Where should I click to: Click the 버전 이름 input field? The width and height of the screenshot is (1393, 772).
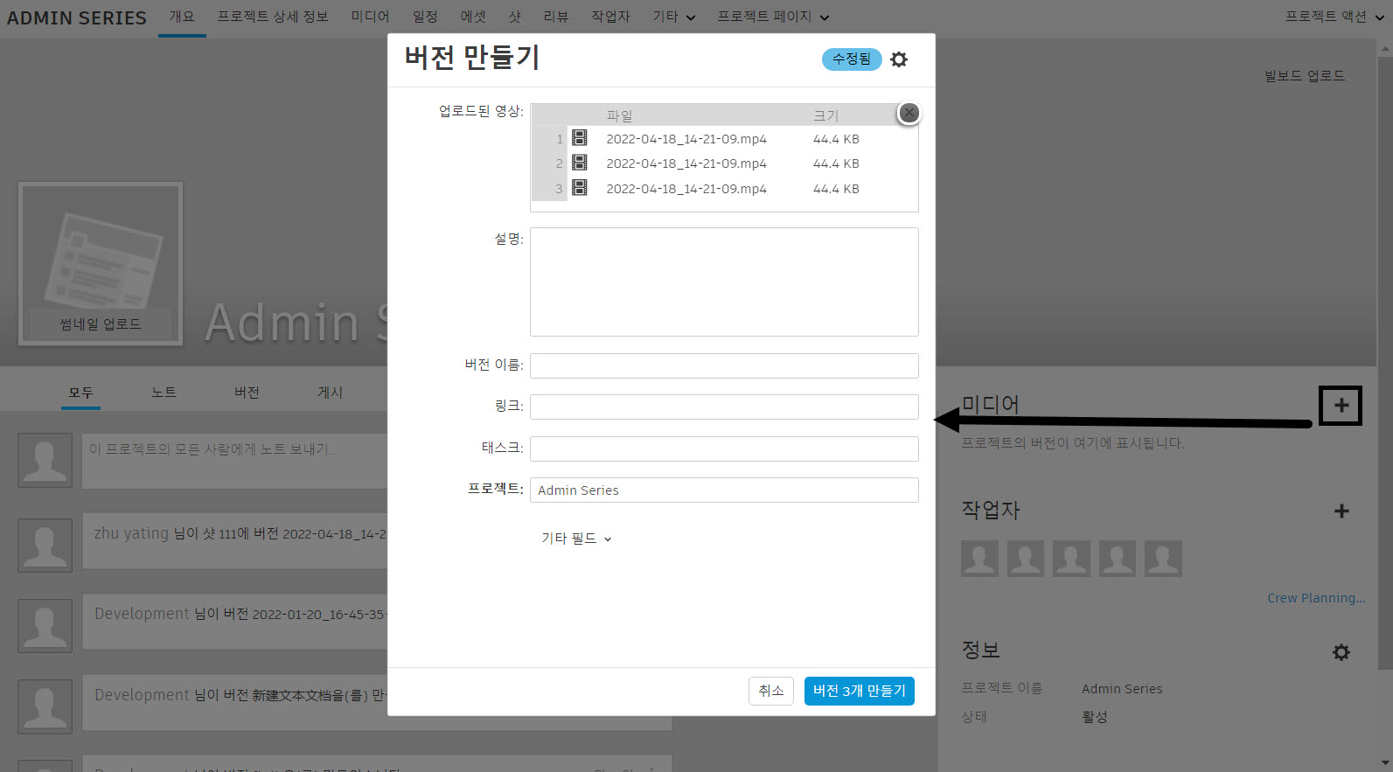pos(724,365)
